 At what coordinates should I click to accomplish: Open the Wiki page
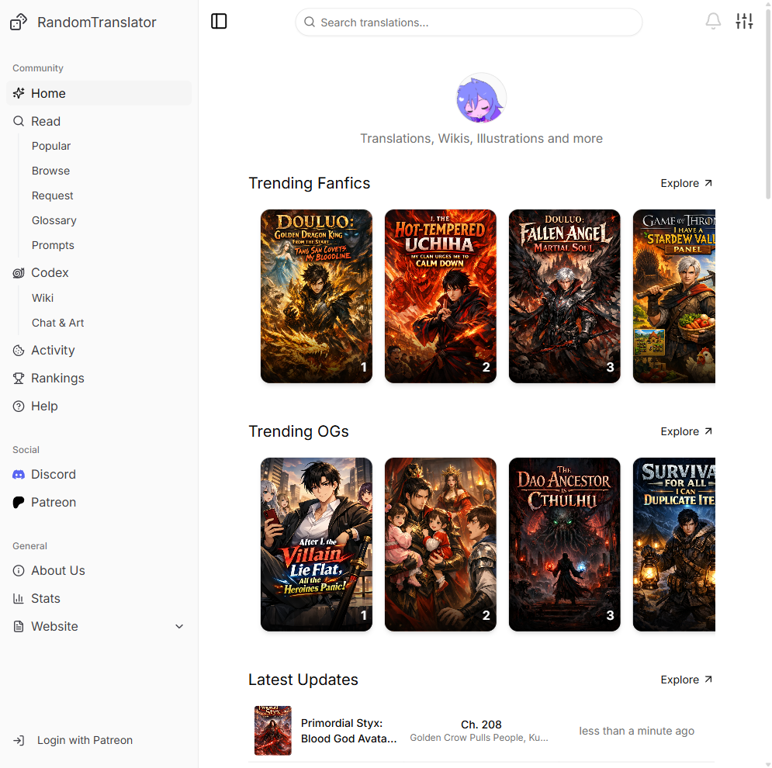pyautogui.click(x=43, y=298)
